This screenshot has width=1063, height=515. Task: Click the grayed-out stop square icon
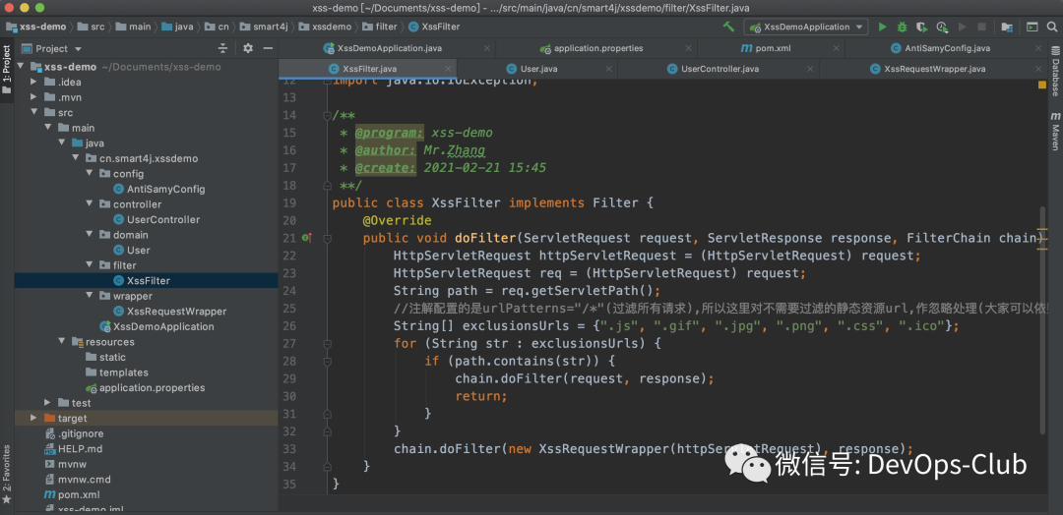click(981, 28)
